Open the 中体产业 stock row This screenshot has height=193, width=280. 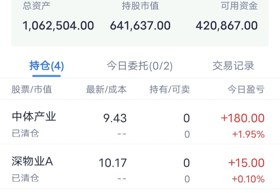click(34, 117)
